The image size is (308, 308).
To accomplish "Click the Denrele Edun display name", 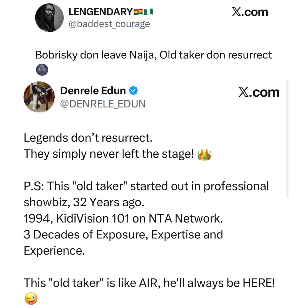I will (93, 91).
